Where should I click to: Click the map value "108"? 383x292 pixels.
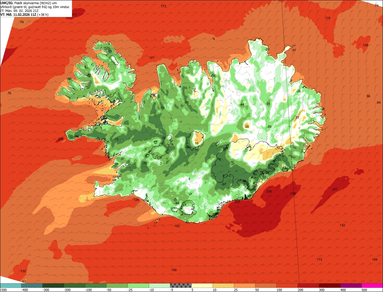(365, 45)
